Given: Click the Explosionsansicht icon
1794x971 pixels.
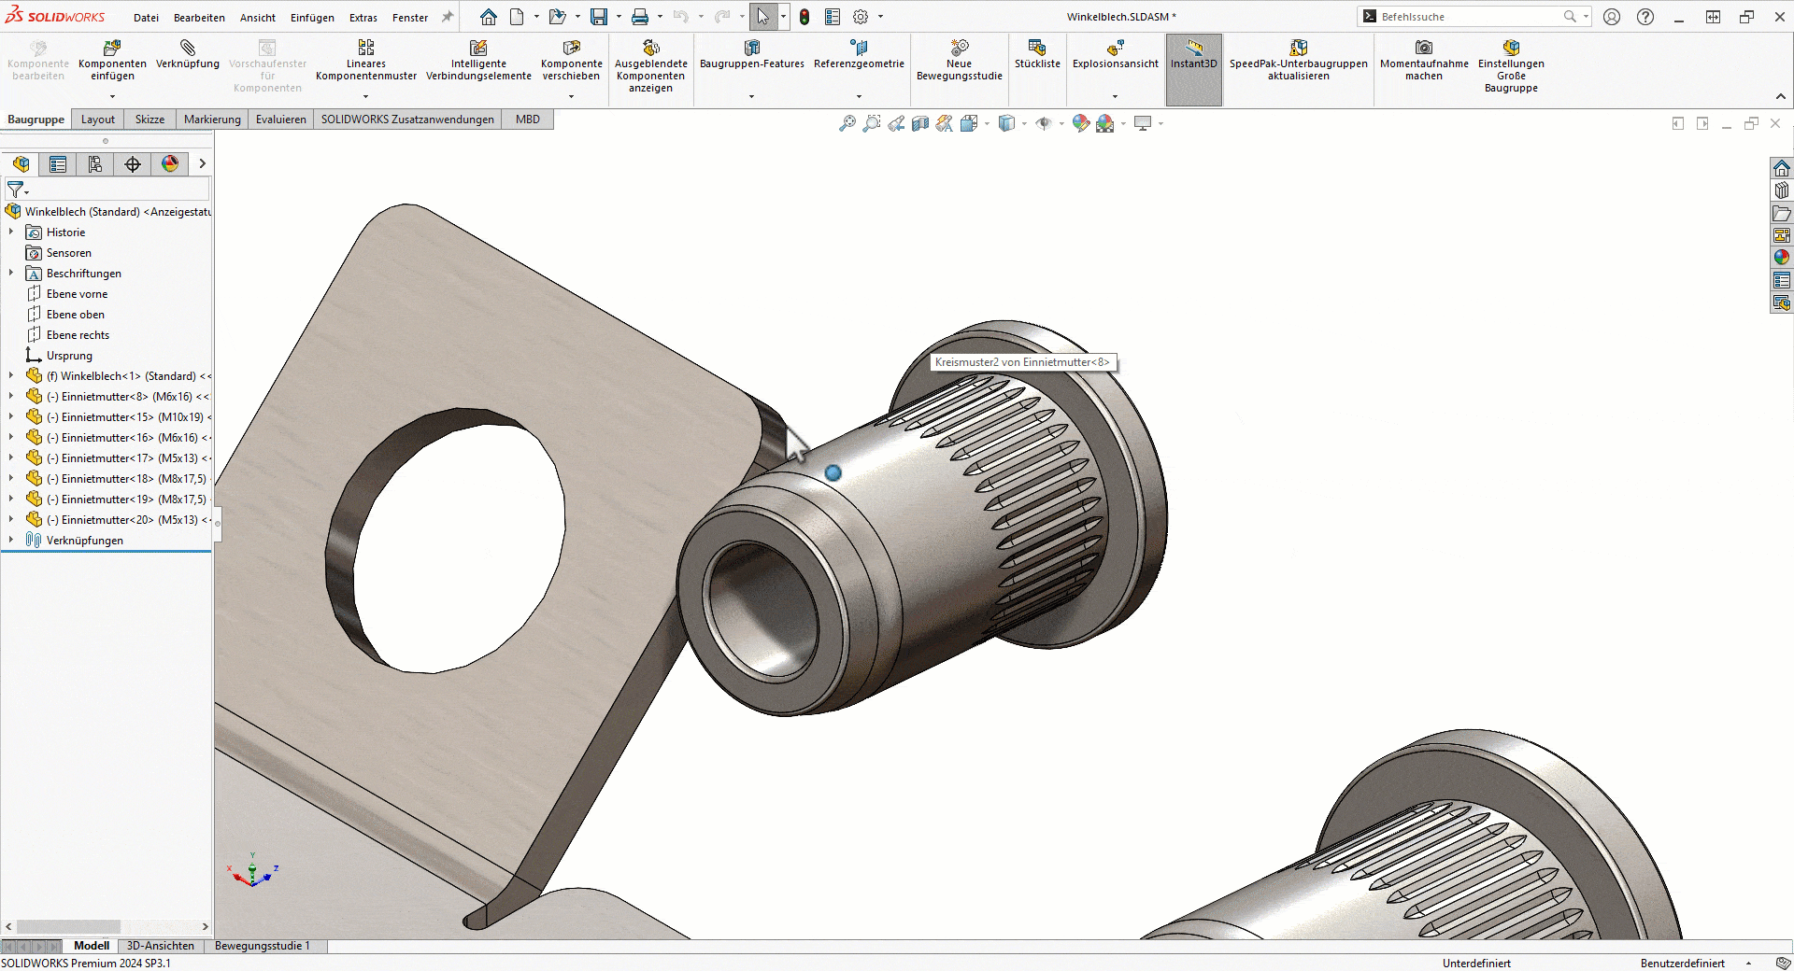Looking at the screenshot, I should [1115, 49].
